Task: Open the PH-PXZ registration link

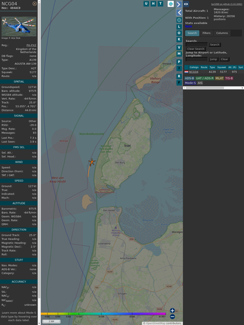Action: point(31,45)
